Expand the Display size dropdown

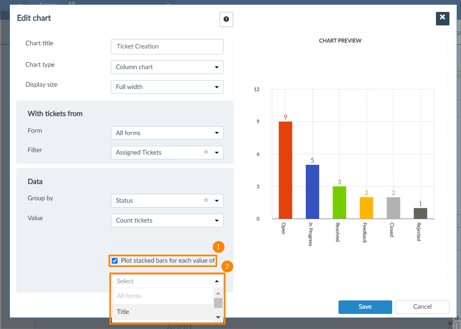[x=167, y=87]
